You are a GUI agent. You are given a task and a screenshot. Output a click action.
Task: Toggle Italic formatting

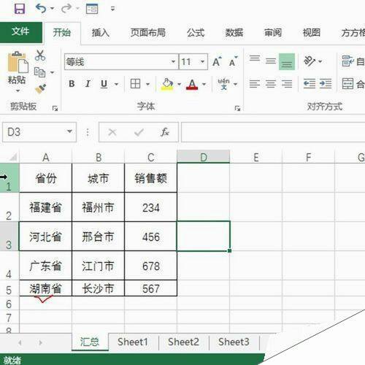pyautogui.click(x=88, y=84)
